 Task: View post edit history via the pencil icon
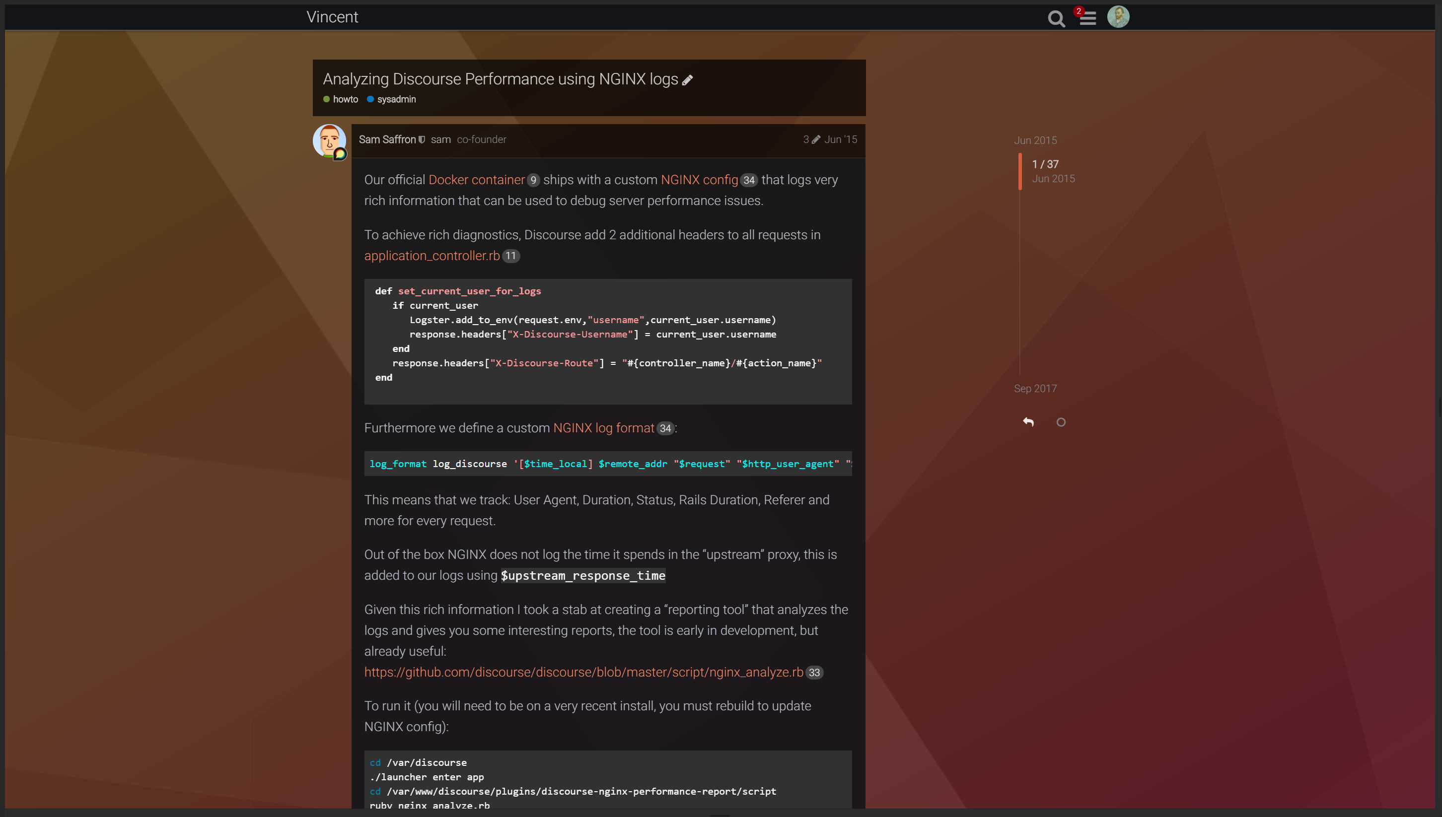[815, 139]
